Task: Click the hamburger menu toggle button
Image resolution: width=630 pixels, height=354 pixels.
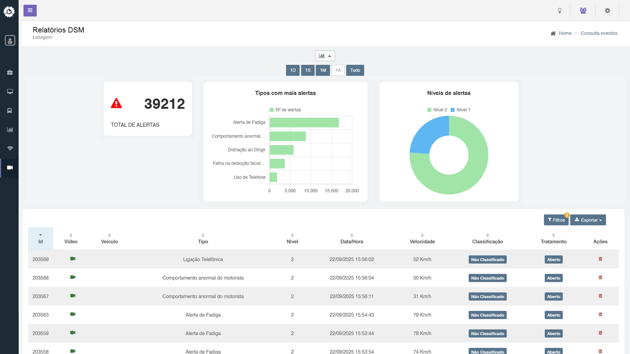Action: pyautogui.click(x=30, y=10)
